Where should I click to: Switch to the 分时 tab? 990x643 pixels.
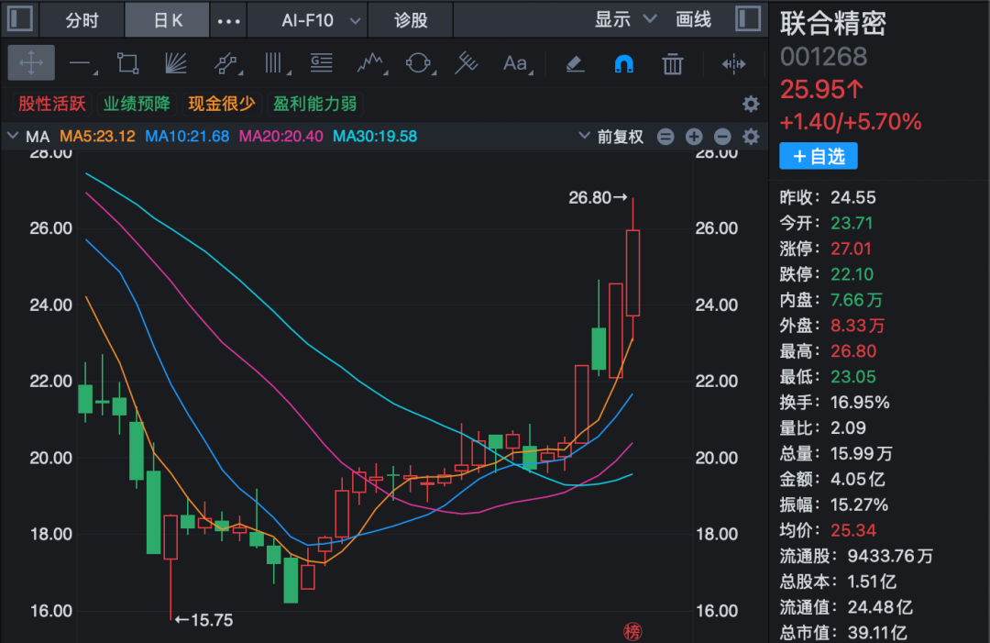click(x=82, y=19)
